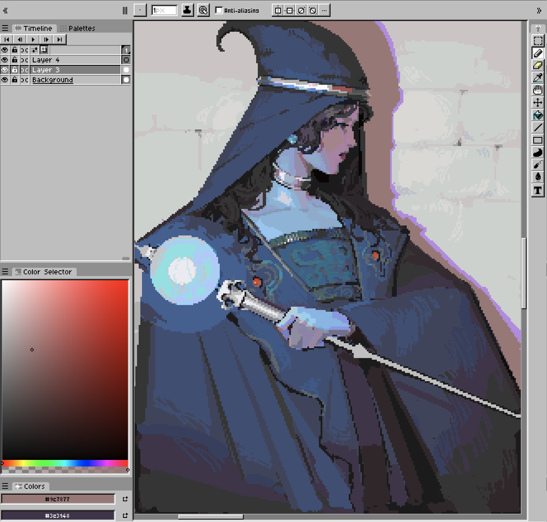Select the Hand pan tool
The width and height of the screenshot is (547, 522).
[x=538, y=90]
